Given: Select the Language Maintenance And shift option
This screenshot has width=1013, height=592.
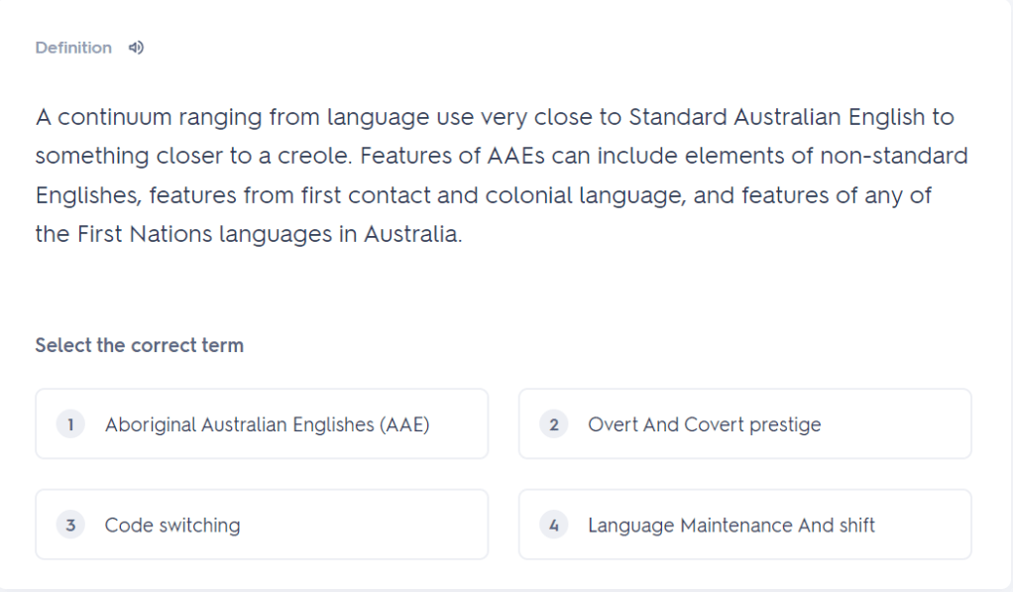Looking at the screenshot, I should point(731,525).
